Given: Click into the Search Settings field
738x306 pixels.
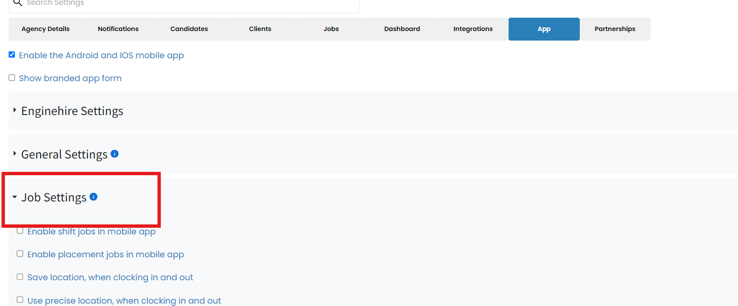Looking at the screenshot, I should pos(191,4).
